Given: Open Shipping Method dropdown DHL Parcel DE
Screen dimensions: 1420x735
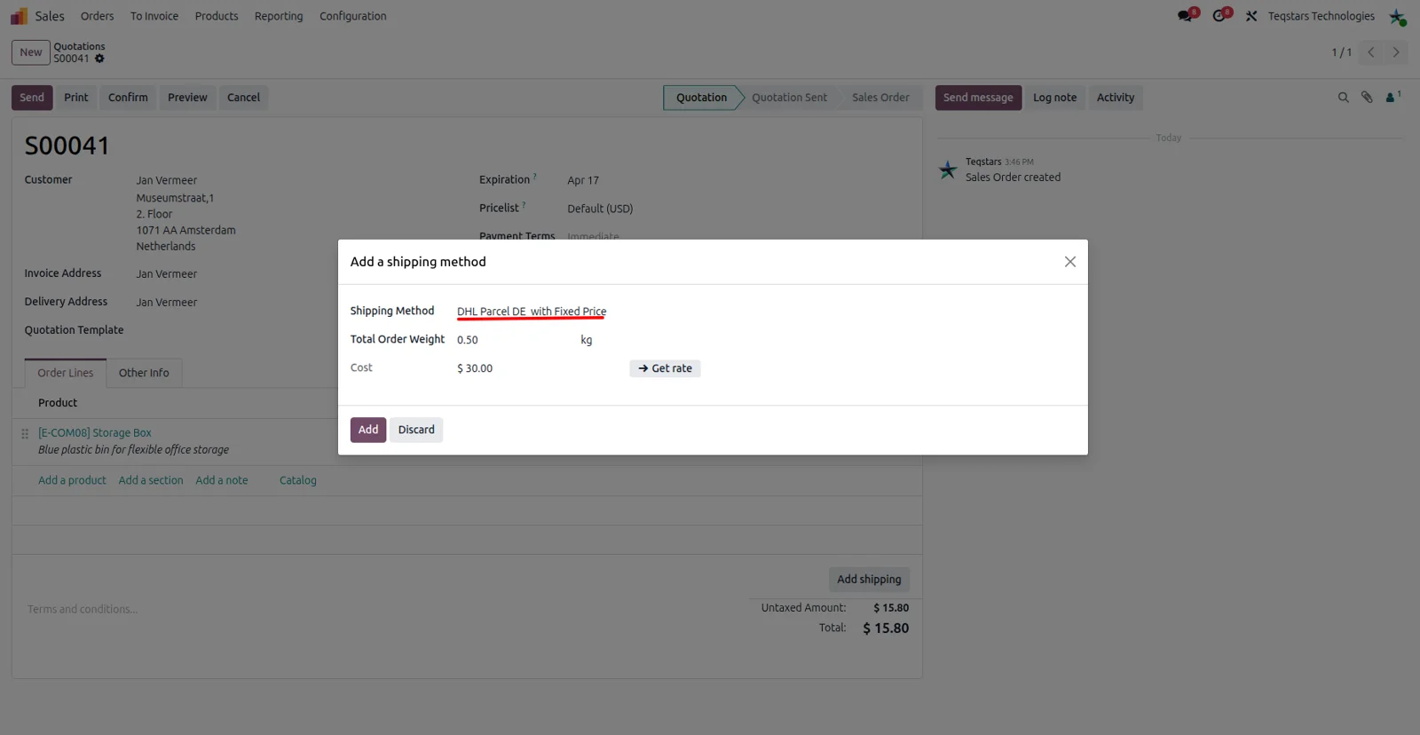Looking at the screenshot, I should tap(532, 312).
